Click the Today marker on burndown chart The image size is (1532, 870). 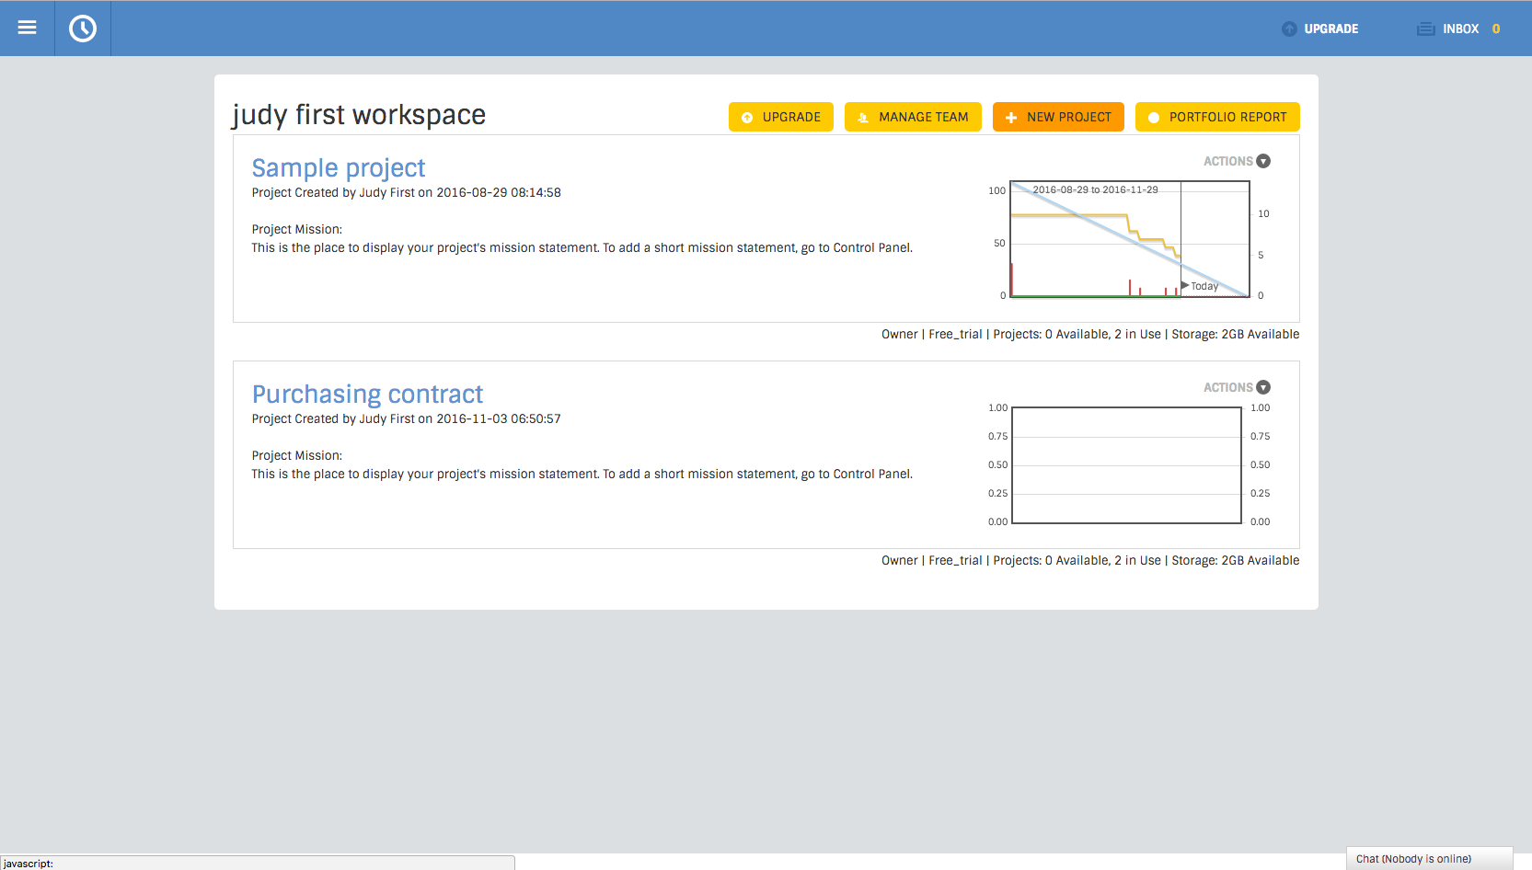pos(1200,286)
